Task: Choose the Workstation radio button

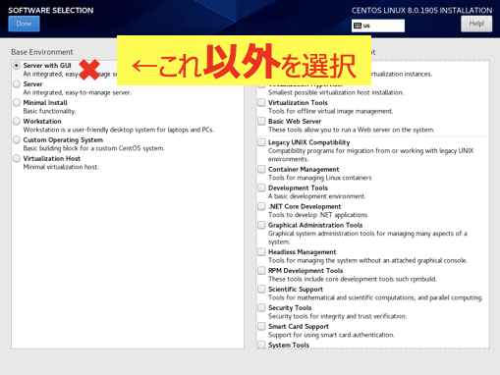Action: click(x=17, y=122)
